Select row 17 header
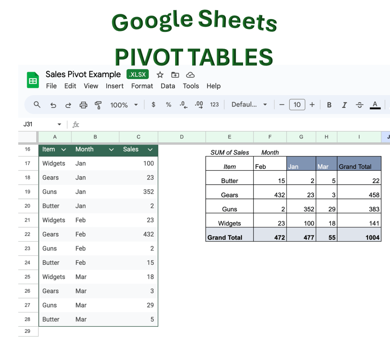This screenshot has width=390, height=342. pos(27,164)
